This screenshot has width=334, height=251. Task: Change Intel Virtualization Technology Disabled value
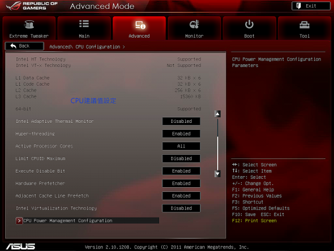[x=181, y=208]
